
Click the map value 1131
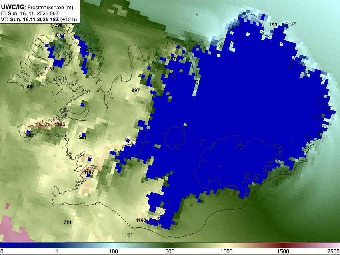49,69
